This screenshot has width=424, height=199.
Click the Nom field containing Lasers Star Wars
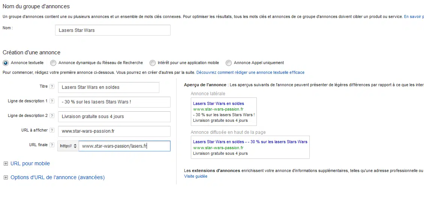(x=112, y=30)
